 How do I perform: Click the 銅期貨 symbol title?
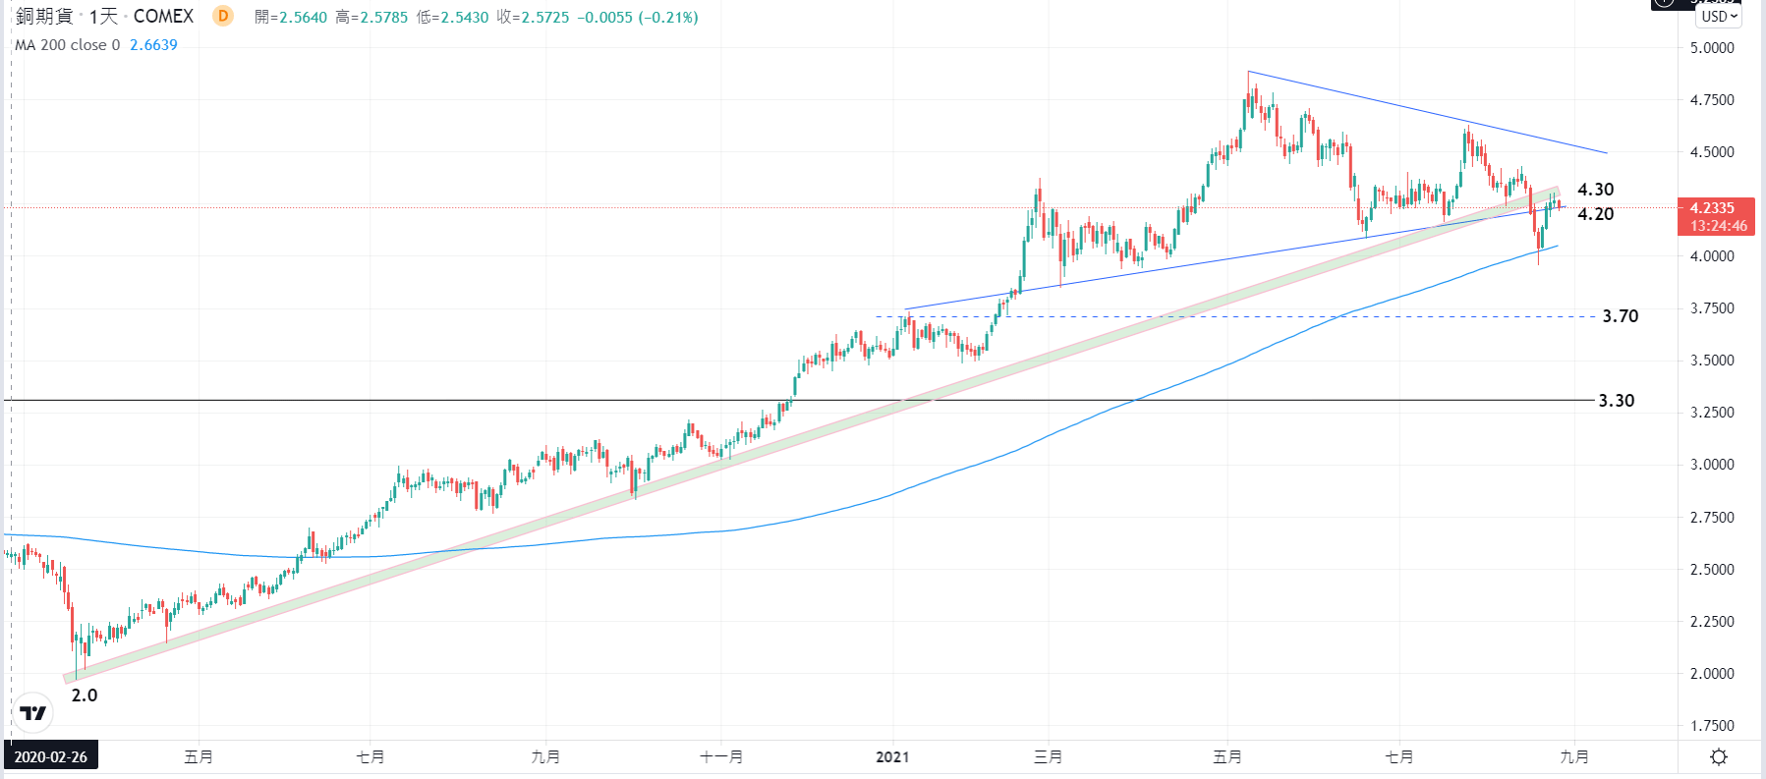[44, 16]
